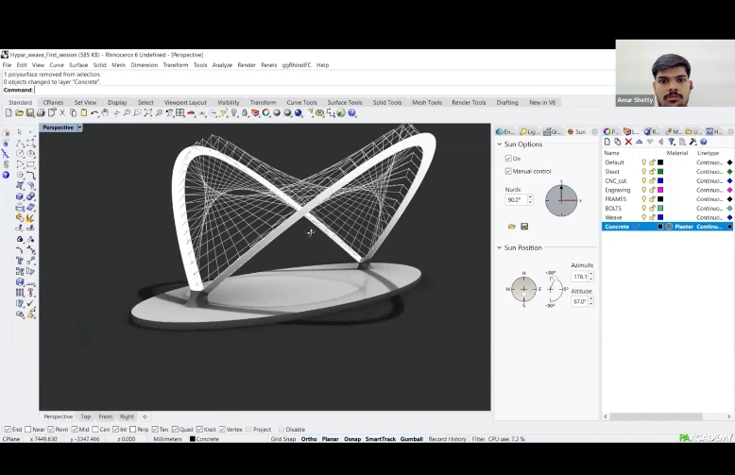The image size is (735, 475).
Task: Click the Undo icon in toolbar
Action: pos(94,113)
